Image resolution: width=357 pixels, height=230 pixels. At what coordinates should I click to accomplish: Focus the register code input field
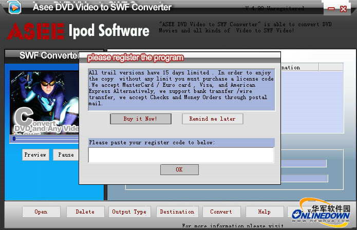(181, 155)
